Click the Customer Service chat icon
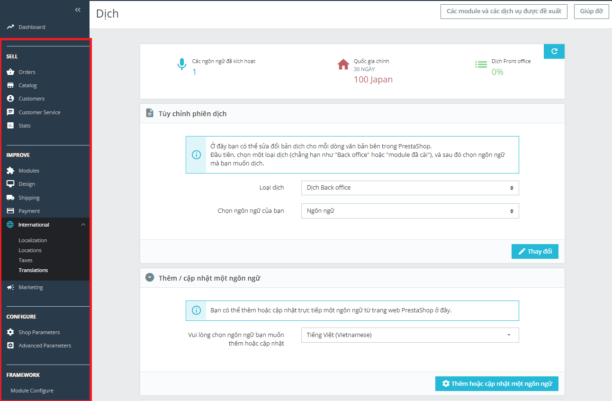 click(10, 112)
